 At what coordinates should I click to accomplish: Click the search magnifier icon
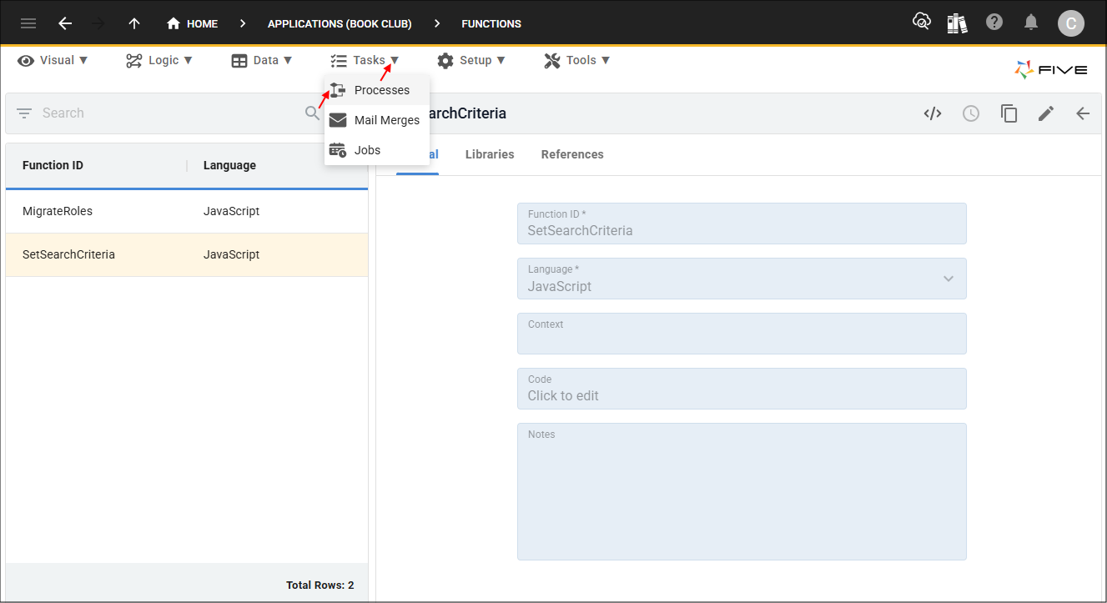coord(312,113)
